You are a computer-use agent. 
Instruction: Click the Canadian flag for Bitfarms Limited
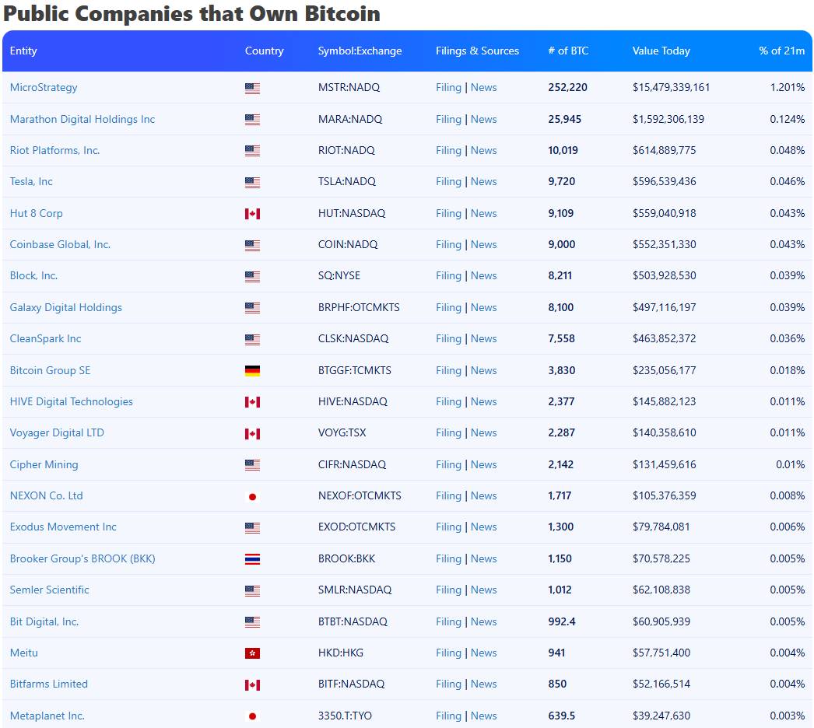252,685
